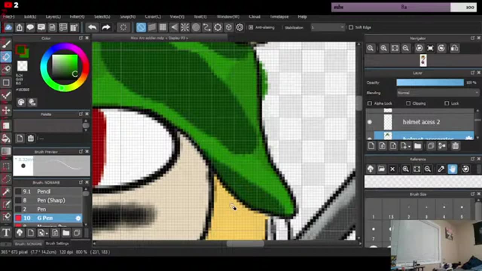Rotate view left in Navigator panel

coord(419,48)
